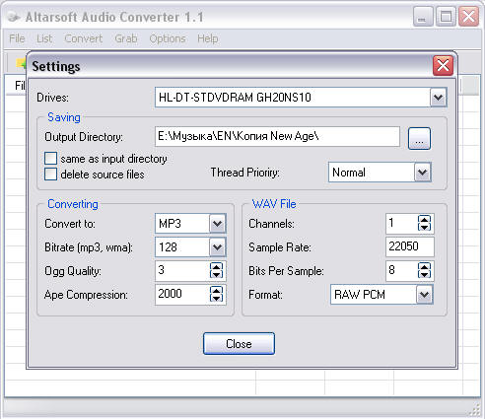Open the Convert menu
This screenshot has height=419, width=485.
click(x=83, y=38)
